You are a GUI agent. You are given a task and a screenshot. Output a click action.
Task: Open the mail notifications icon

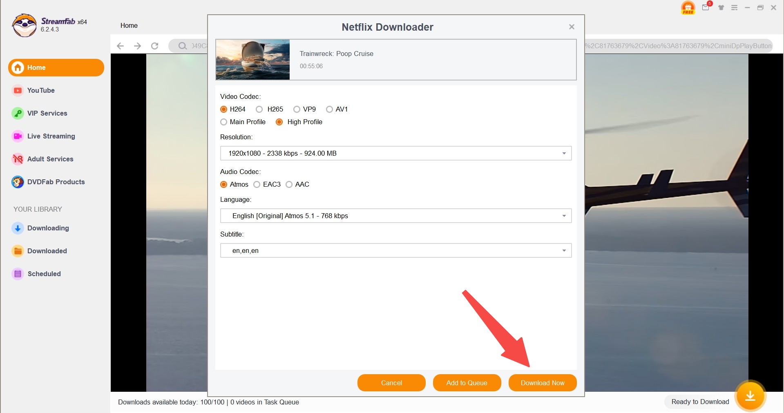click(x=706, y=7)
